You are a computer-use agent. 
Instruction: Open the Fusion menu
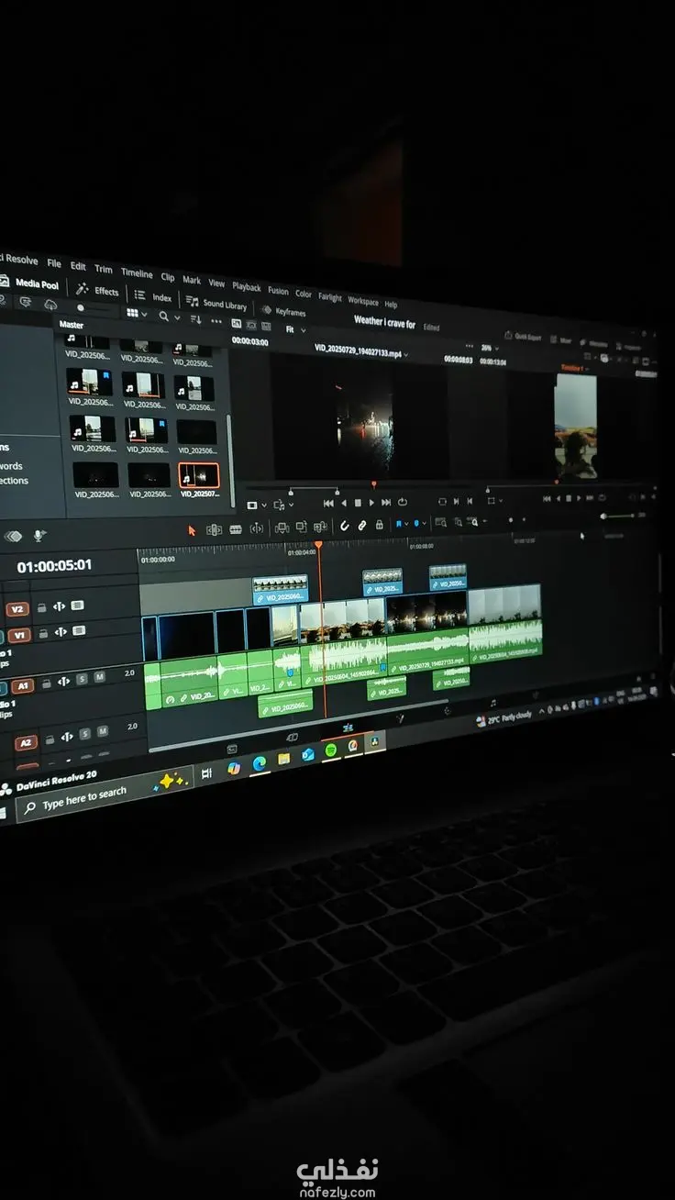click(x=278, y=290)
